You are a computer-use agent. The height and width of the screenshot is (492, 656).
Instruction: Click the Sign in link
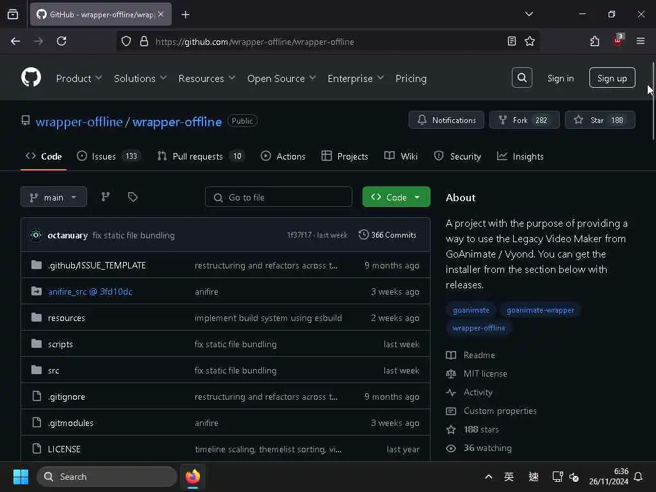[560, 78]
